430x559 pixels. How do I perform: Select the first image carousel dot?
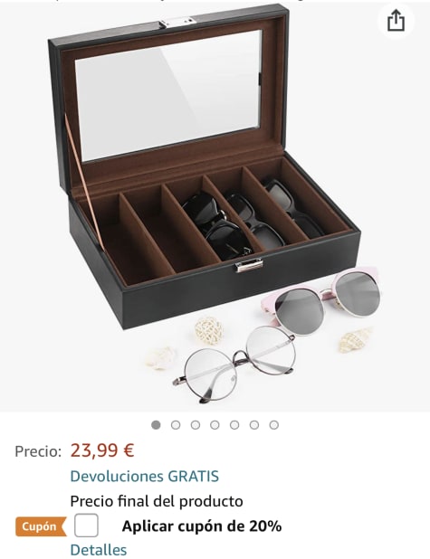pos(156,424)
